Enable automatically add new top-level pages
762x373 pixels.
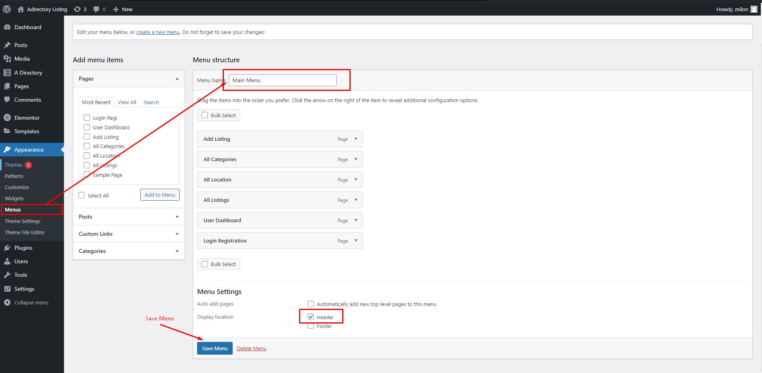point(311,304)
